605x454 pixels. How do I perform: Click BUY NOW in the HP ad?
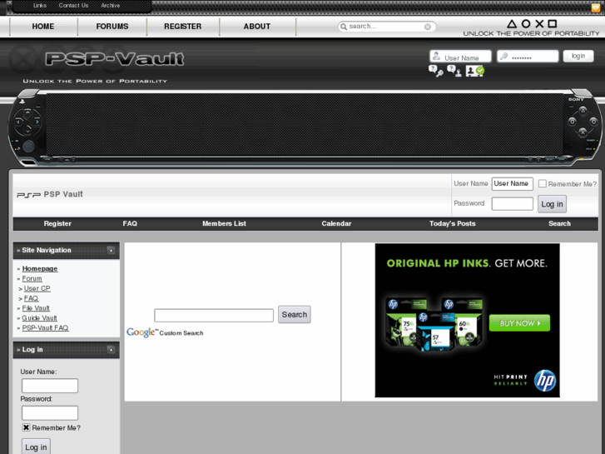click(x=519, y=323)
